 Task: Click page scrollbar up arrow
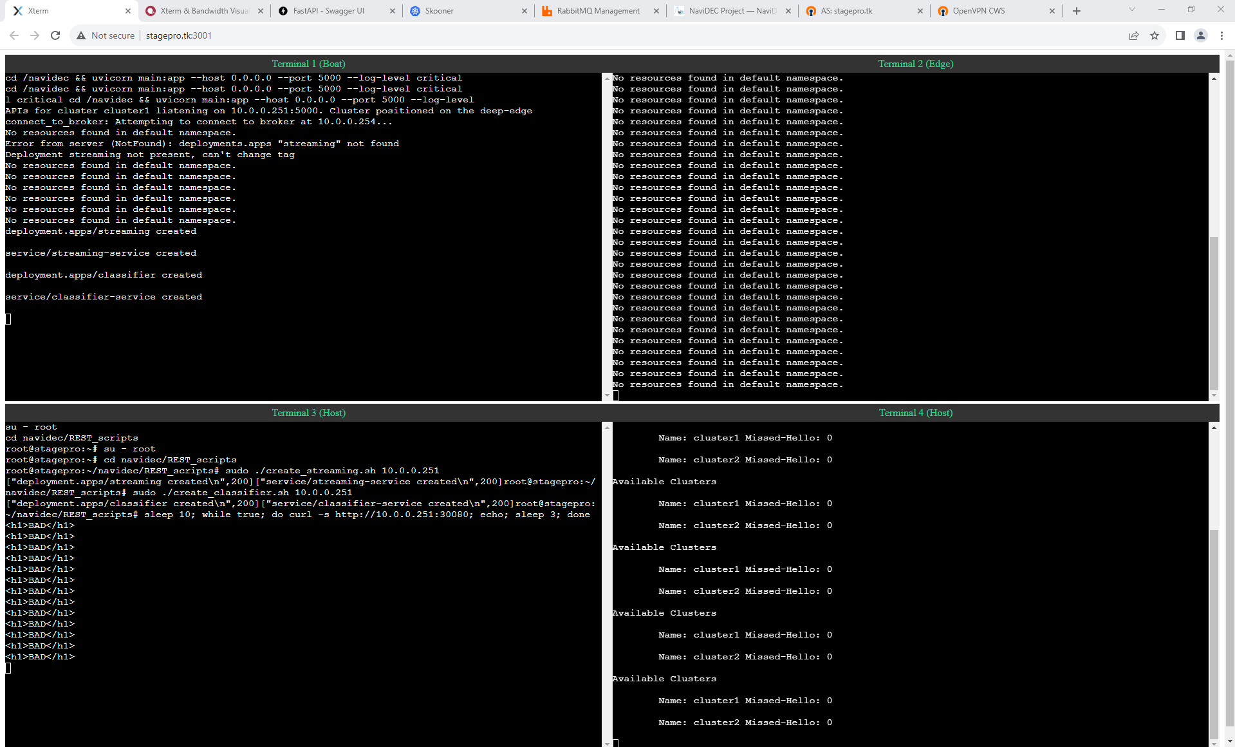click(1230, 57)
